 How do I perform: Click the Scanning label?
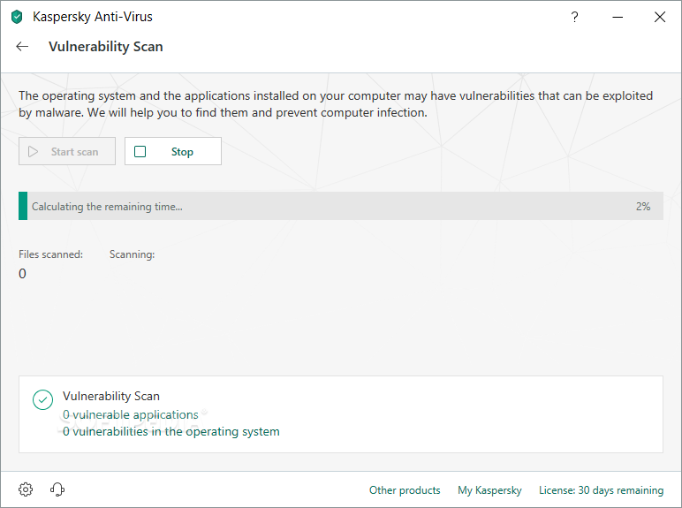[132, 254]
